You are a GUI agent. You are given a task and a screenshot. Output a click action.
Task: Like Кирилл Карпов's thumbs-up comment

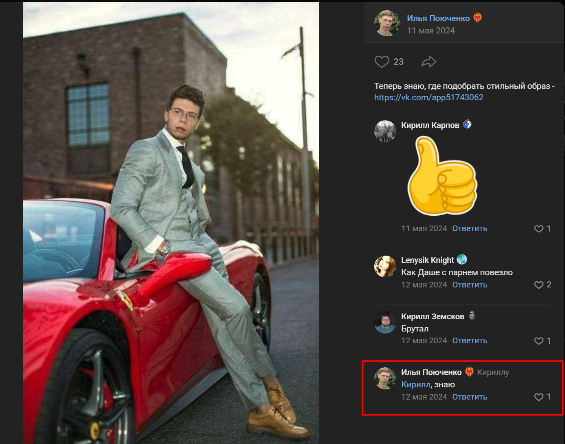tap(539, 229)
